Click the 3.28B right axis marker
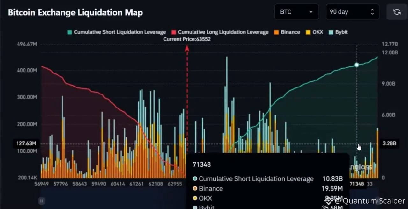Viewport: 408px width, 209px height. pos(389,144)
